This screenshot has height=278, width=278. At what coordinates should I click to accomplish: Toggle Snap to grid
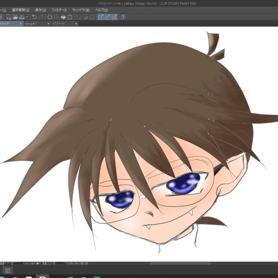tap(114, 17)
